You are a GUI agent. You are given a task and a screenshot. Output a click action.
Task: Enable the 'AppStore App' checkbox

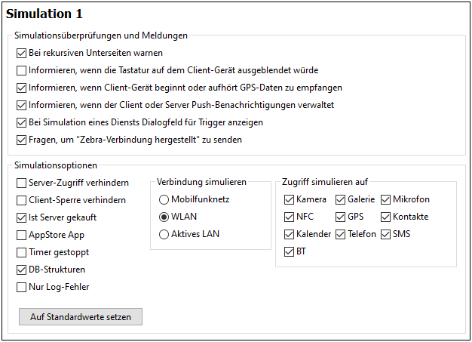pyautogui.click(x=21, y=235)
